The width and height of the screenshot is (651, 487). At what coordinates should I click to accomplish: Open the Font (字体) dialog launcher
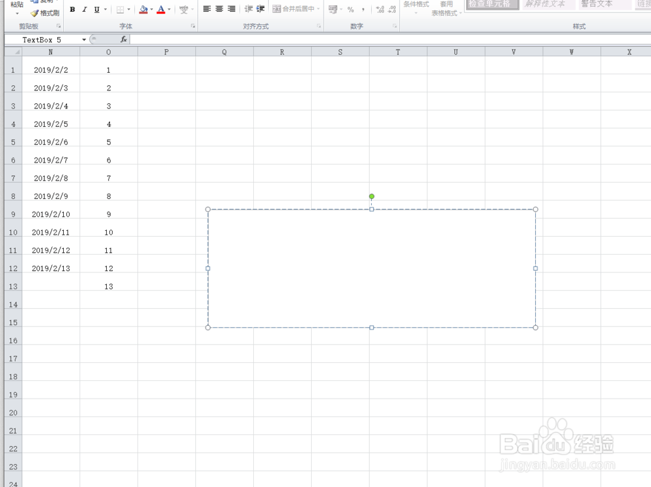point(193,26)
